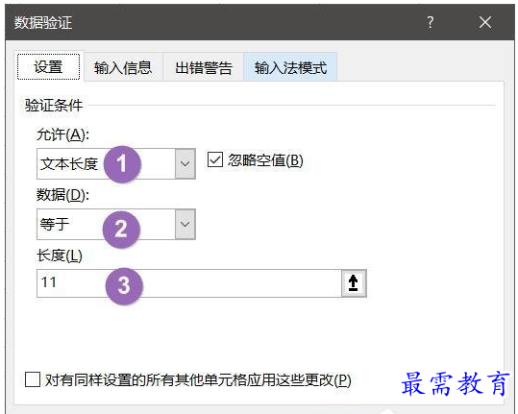Click the help question mark icon
This screenshot has width=518, height=414.
(431, 22)
